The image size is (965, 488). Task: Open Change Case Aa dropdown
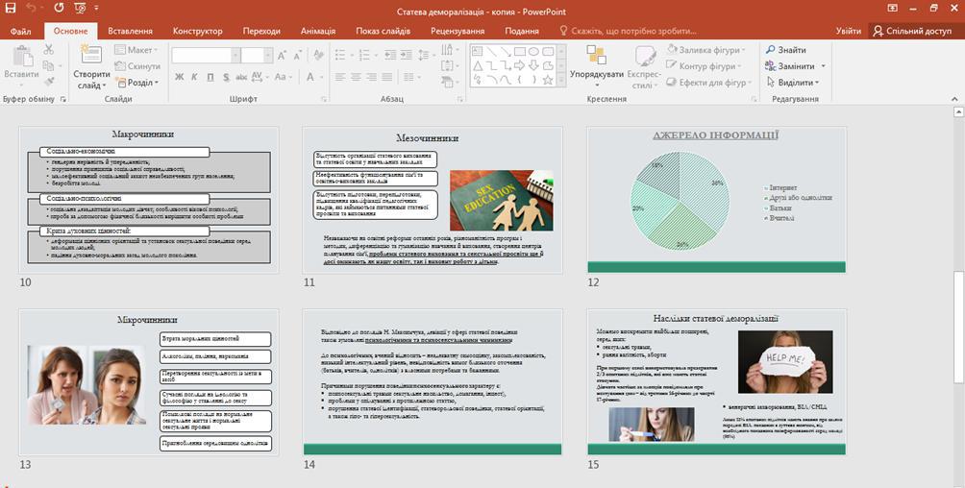point(283,77)
